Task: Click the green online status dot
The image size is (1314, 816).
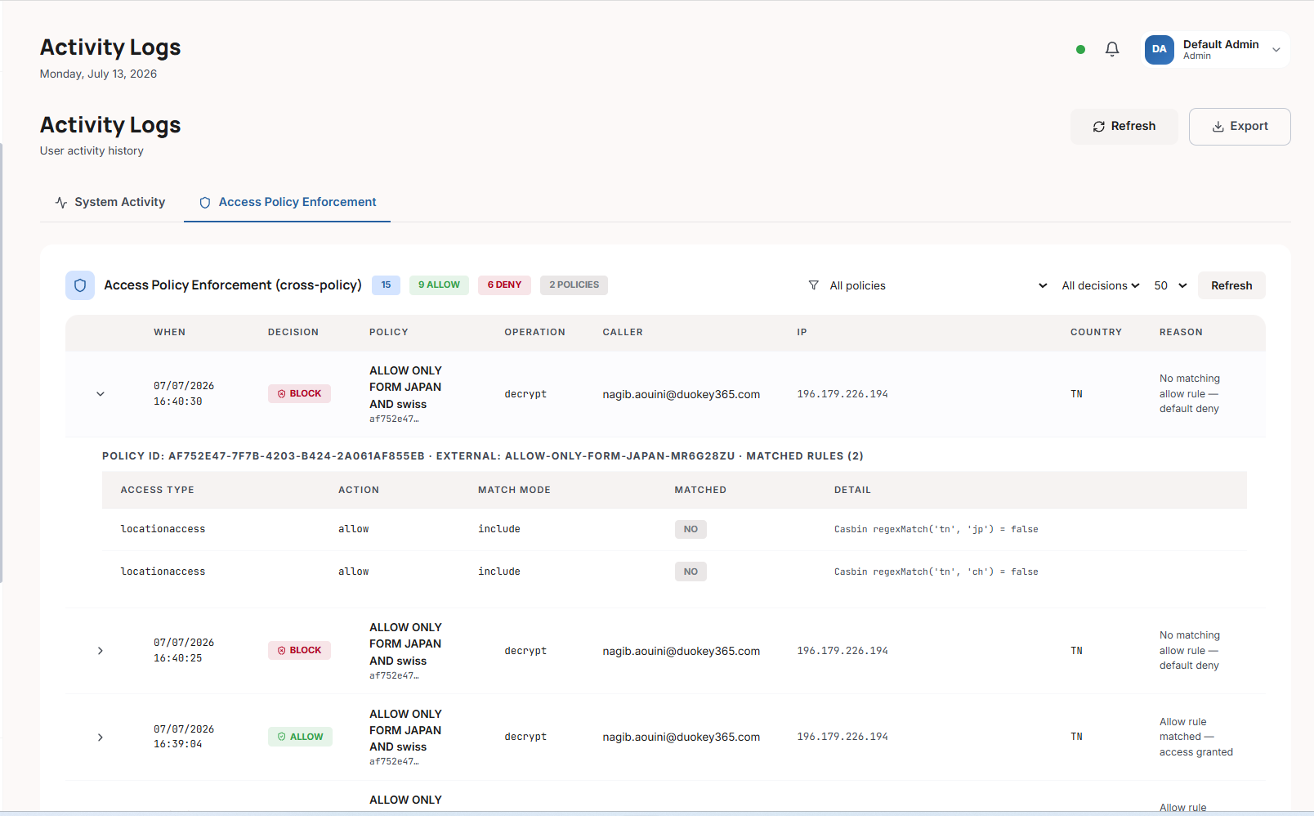Action: tap(1080, 49)
